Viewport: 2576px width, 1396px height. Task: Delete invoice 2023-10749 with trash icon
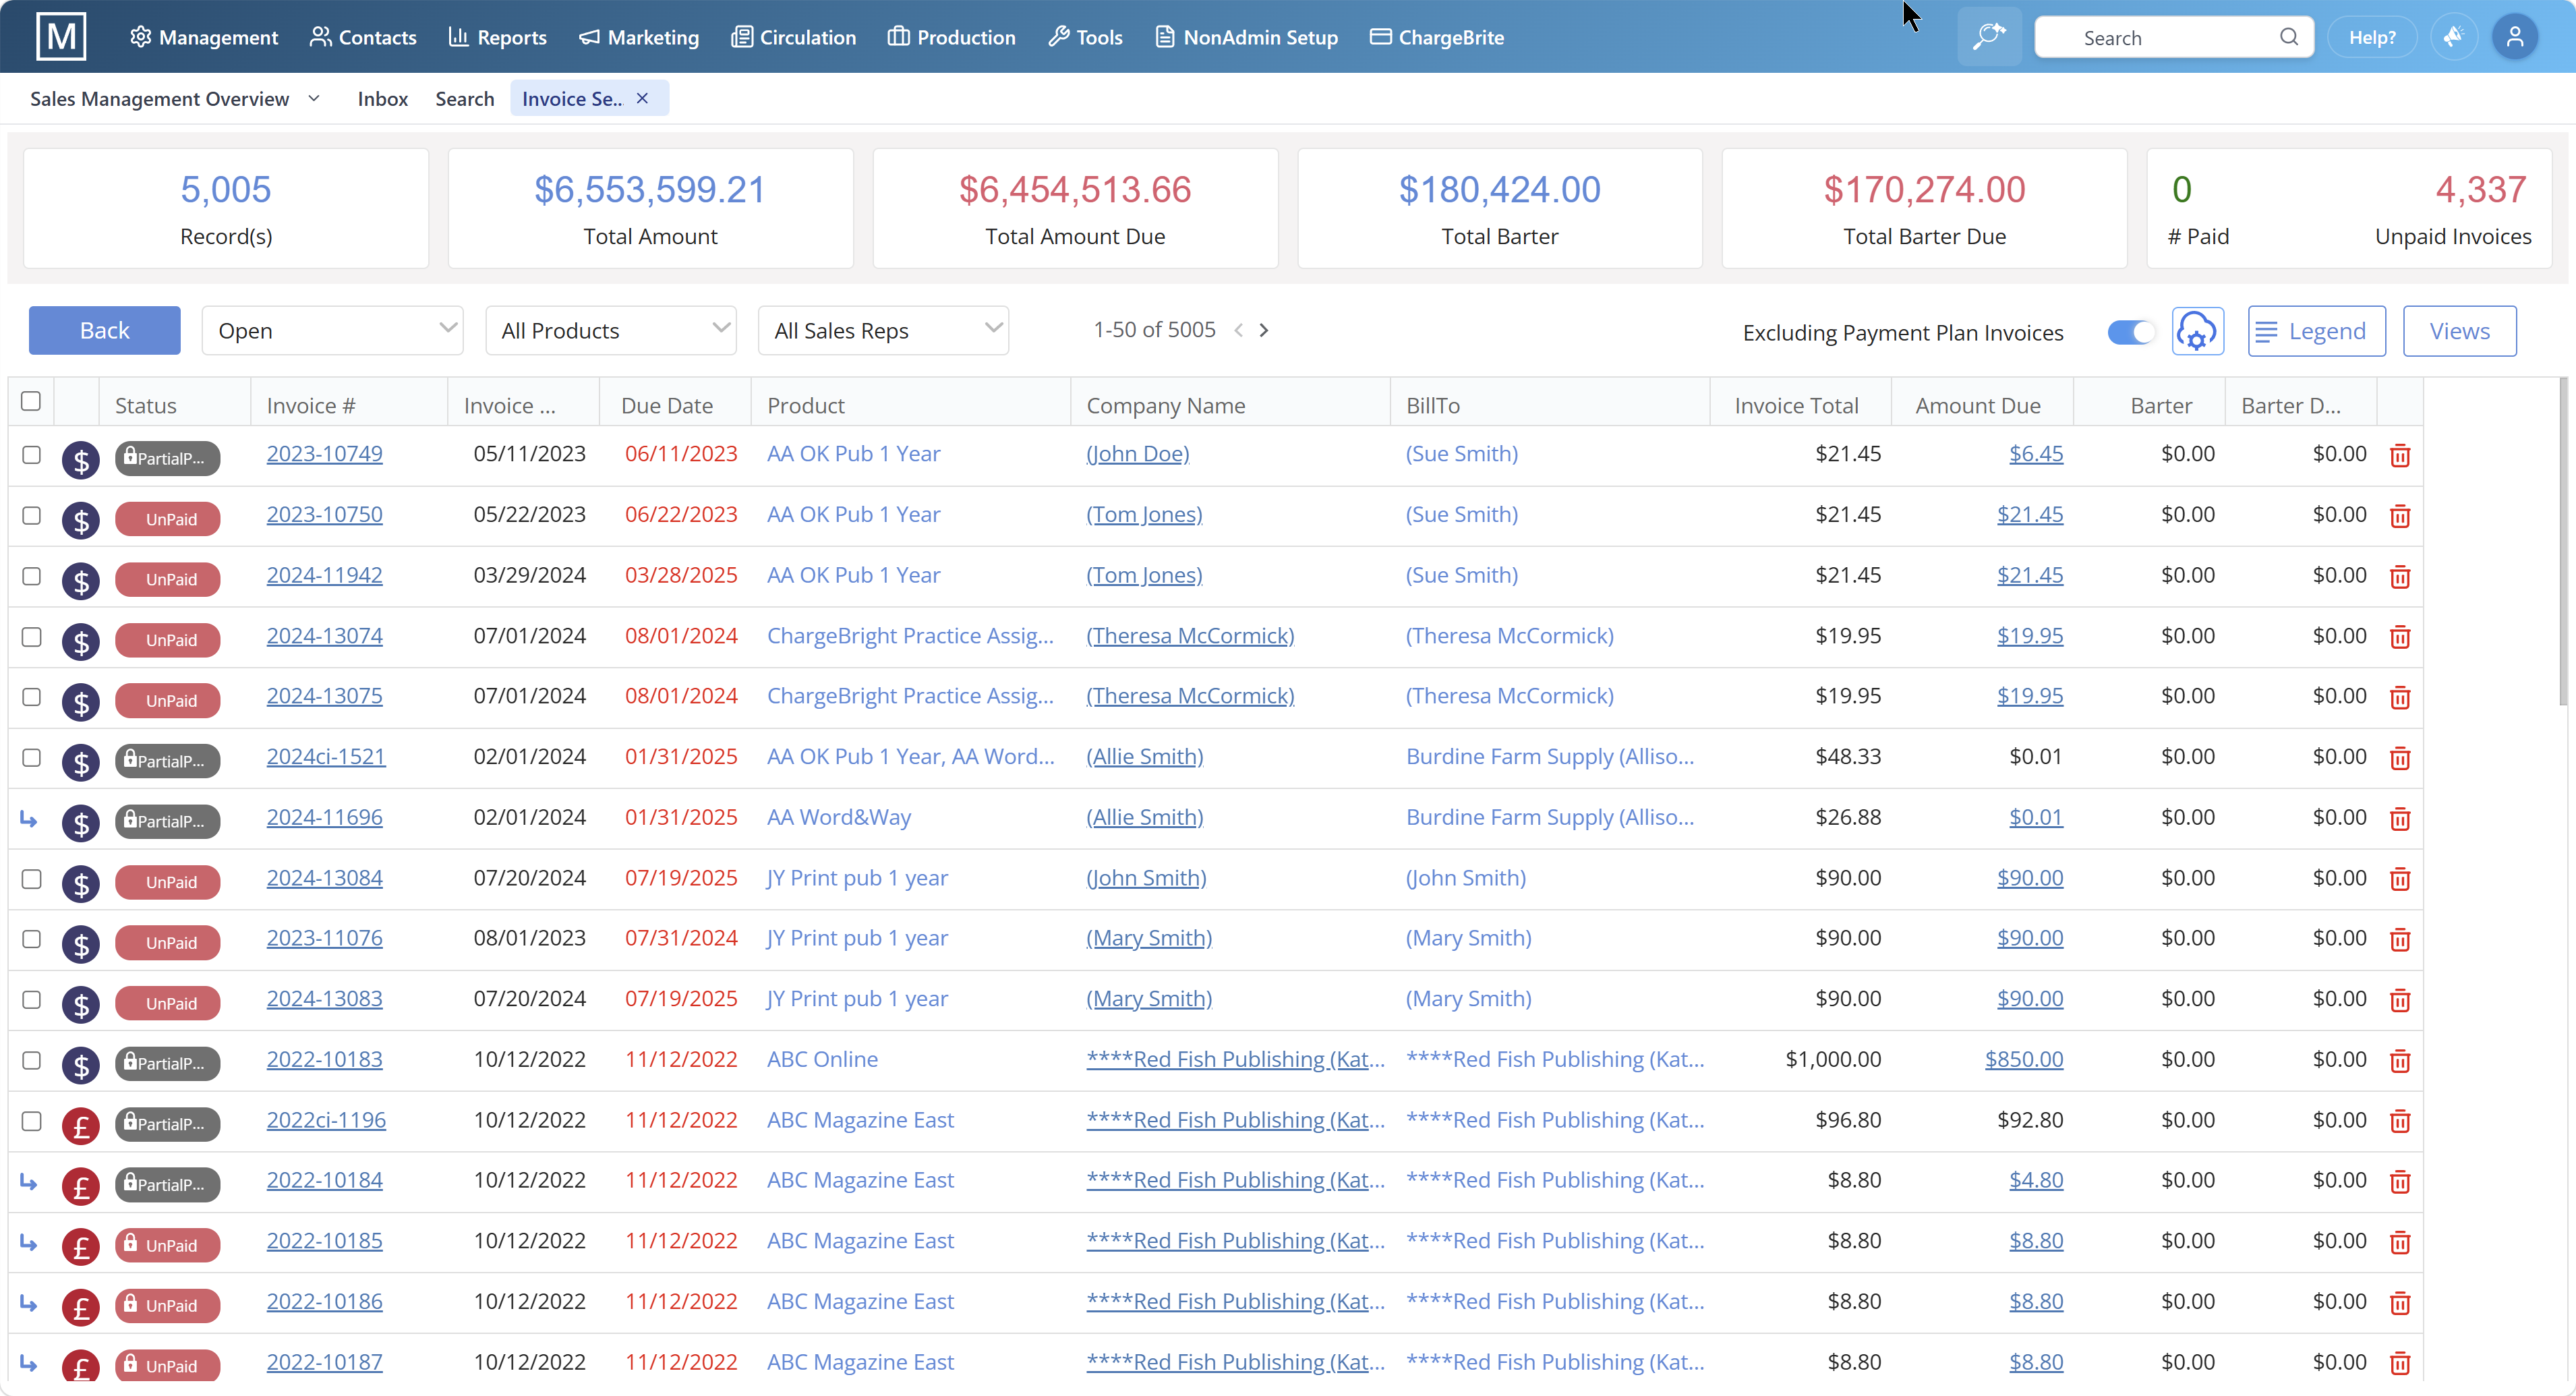coord(2399,456)
